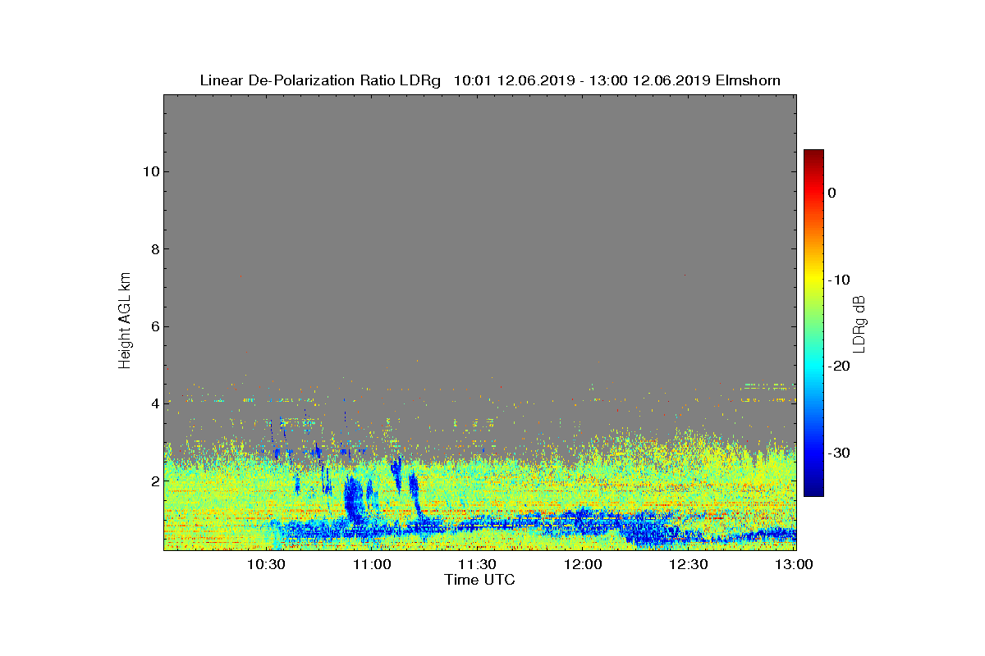Viewport: 985px width, 656px height.
Task: Click the colorbar 0 dB label
Action: click(832, 193)
